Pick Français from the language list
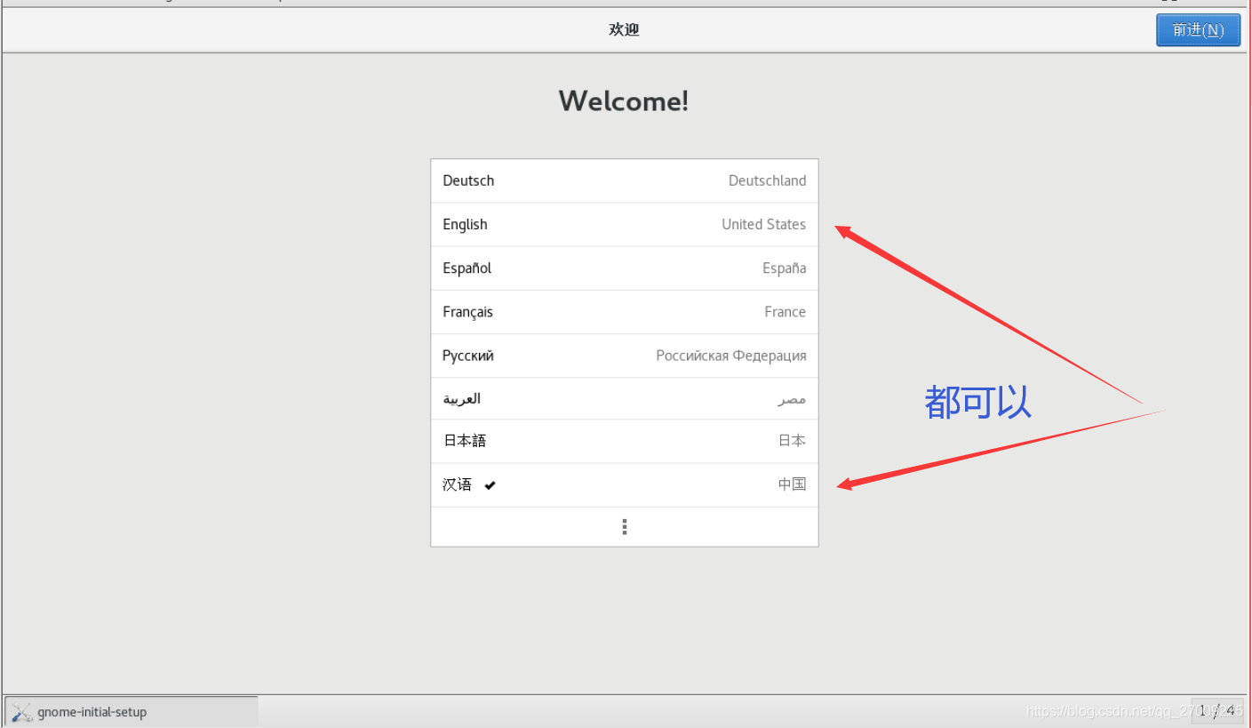The height and width of the screenshot is (728, 1252). click(624, 311)
